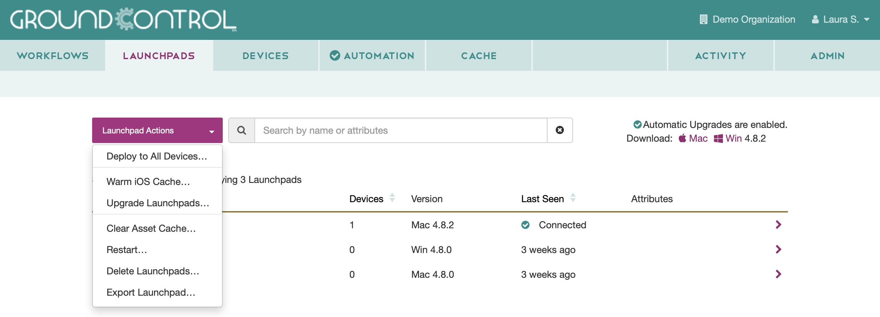Download the Mac launchpad installer link

[698, 139]
